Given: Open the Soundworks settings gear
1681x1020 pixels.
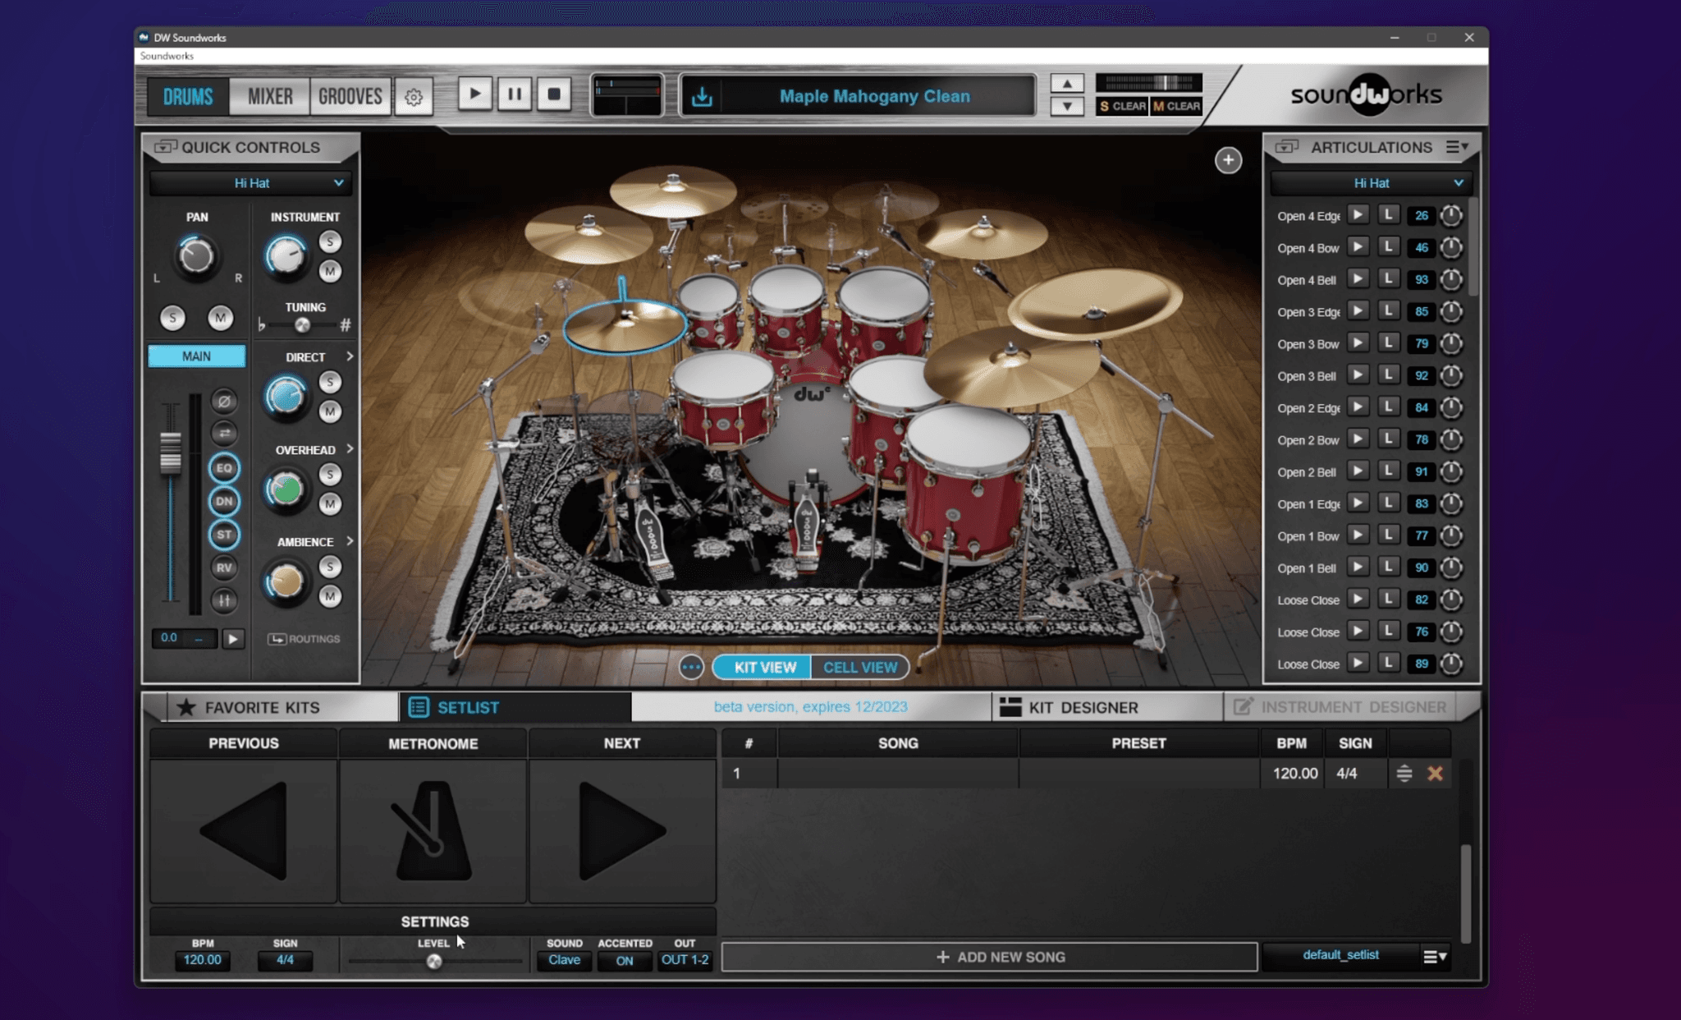Looking at the screenshot, I should (415, 96).
